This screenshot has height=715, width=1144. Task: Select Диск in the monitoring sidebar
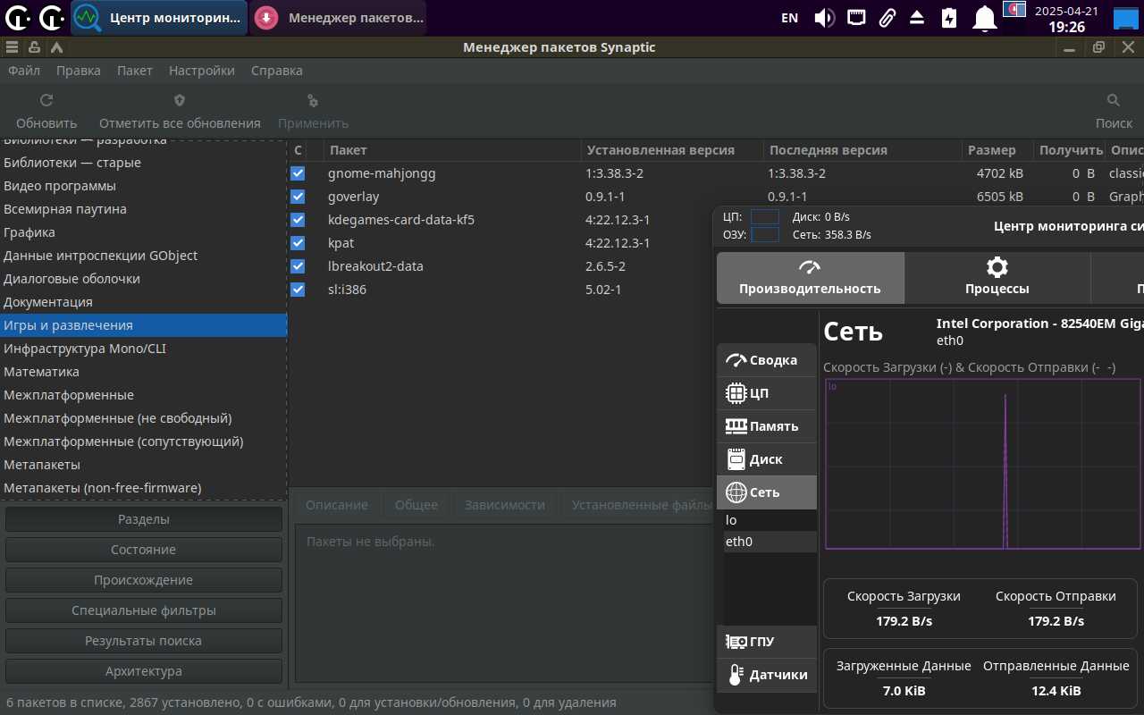tap(767, 459)
